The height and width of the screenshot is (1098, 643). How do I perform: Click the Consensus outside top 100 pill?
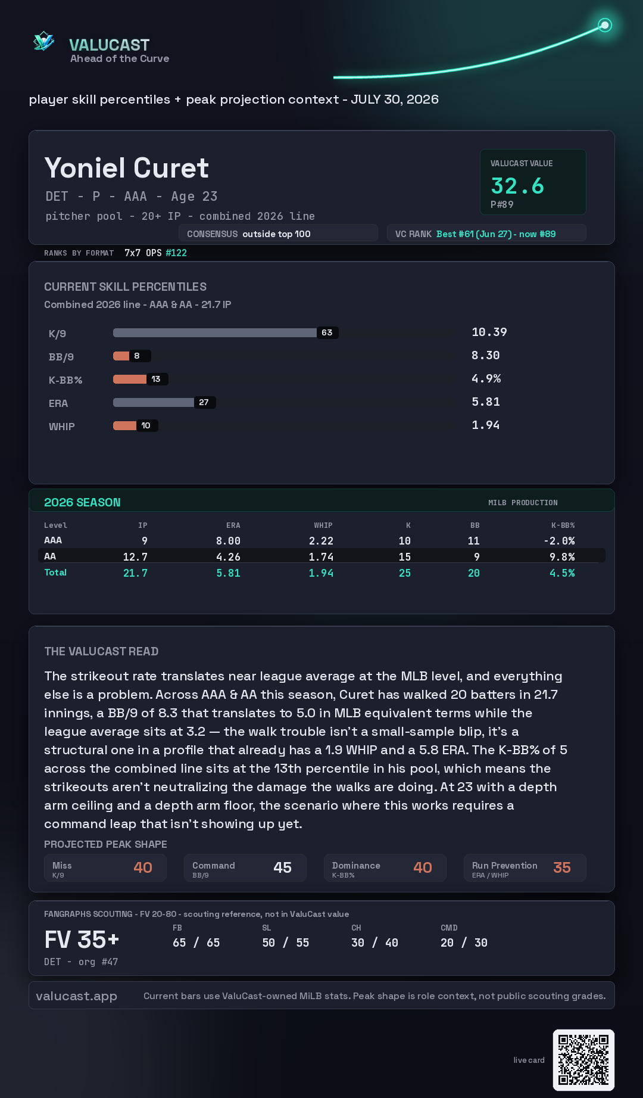[278, 234]
